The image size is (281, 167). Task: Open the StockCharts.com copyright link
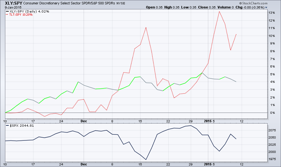point(254,3)
